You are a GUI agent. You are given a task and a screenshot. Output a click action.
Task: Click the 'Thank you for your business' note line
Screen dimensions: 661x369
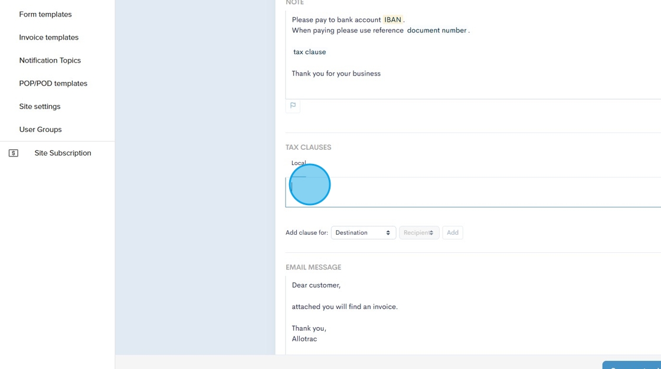tap(336, 74)
